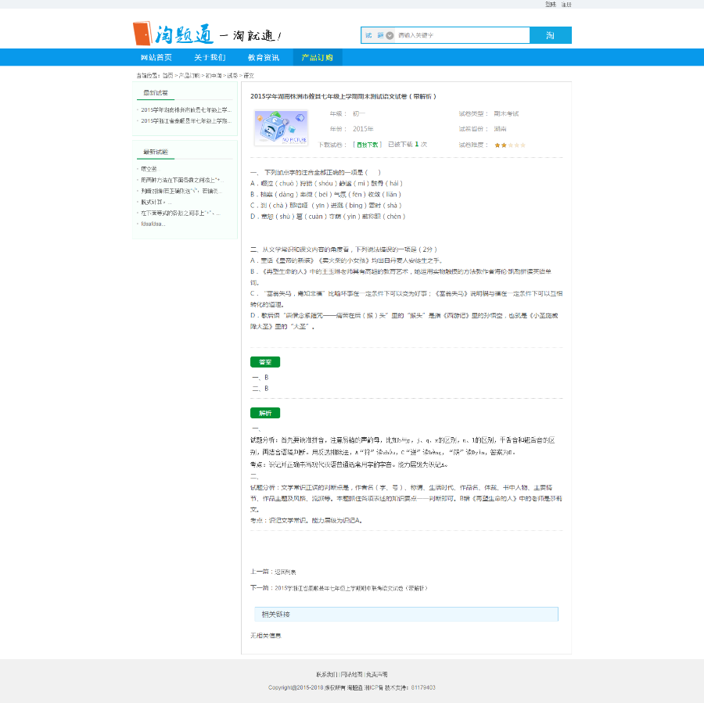
Task: Open the 脱式计算 sidebar question
Action: tap(156, 203)
